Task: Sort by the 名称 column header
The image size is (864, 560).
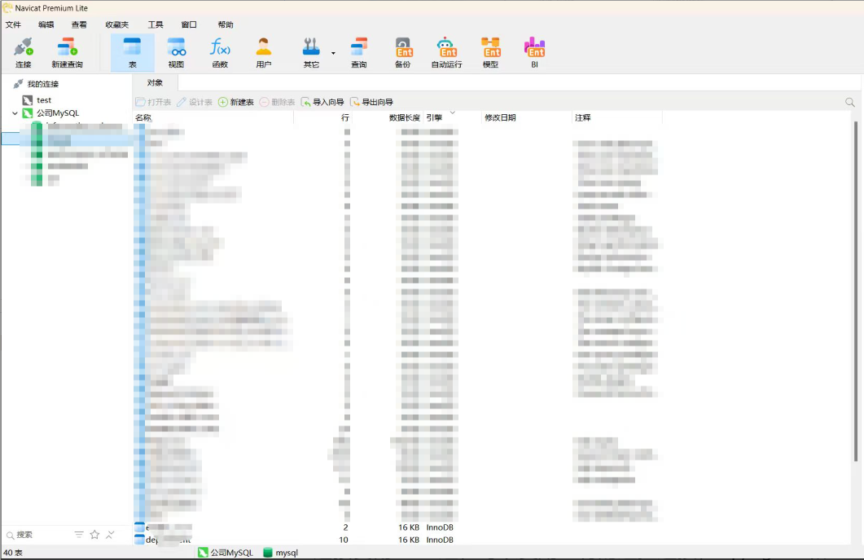Action: pos(214,117)
